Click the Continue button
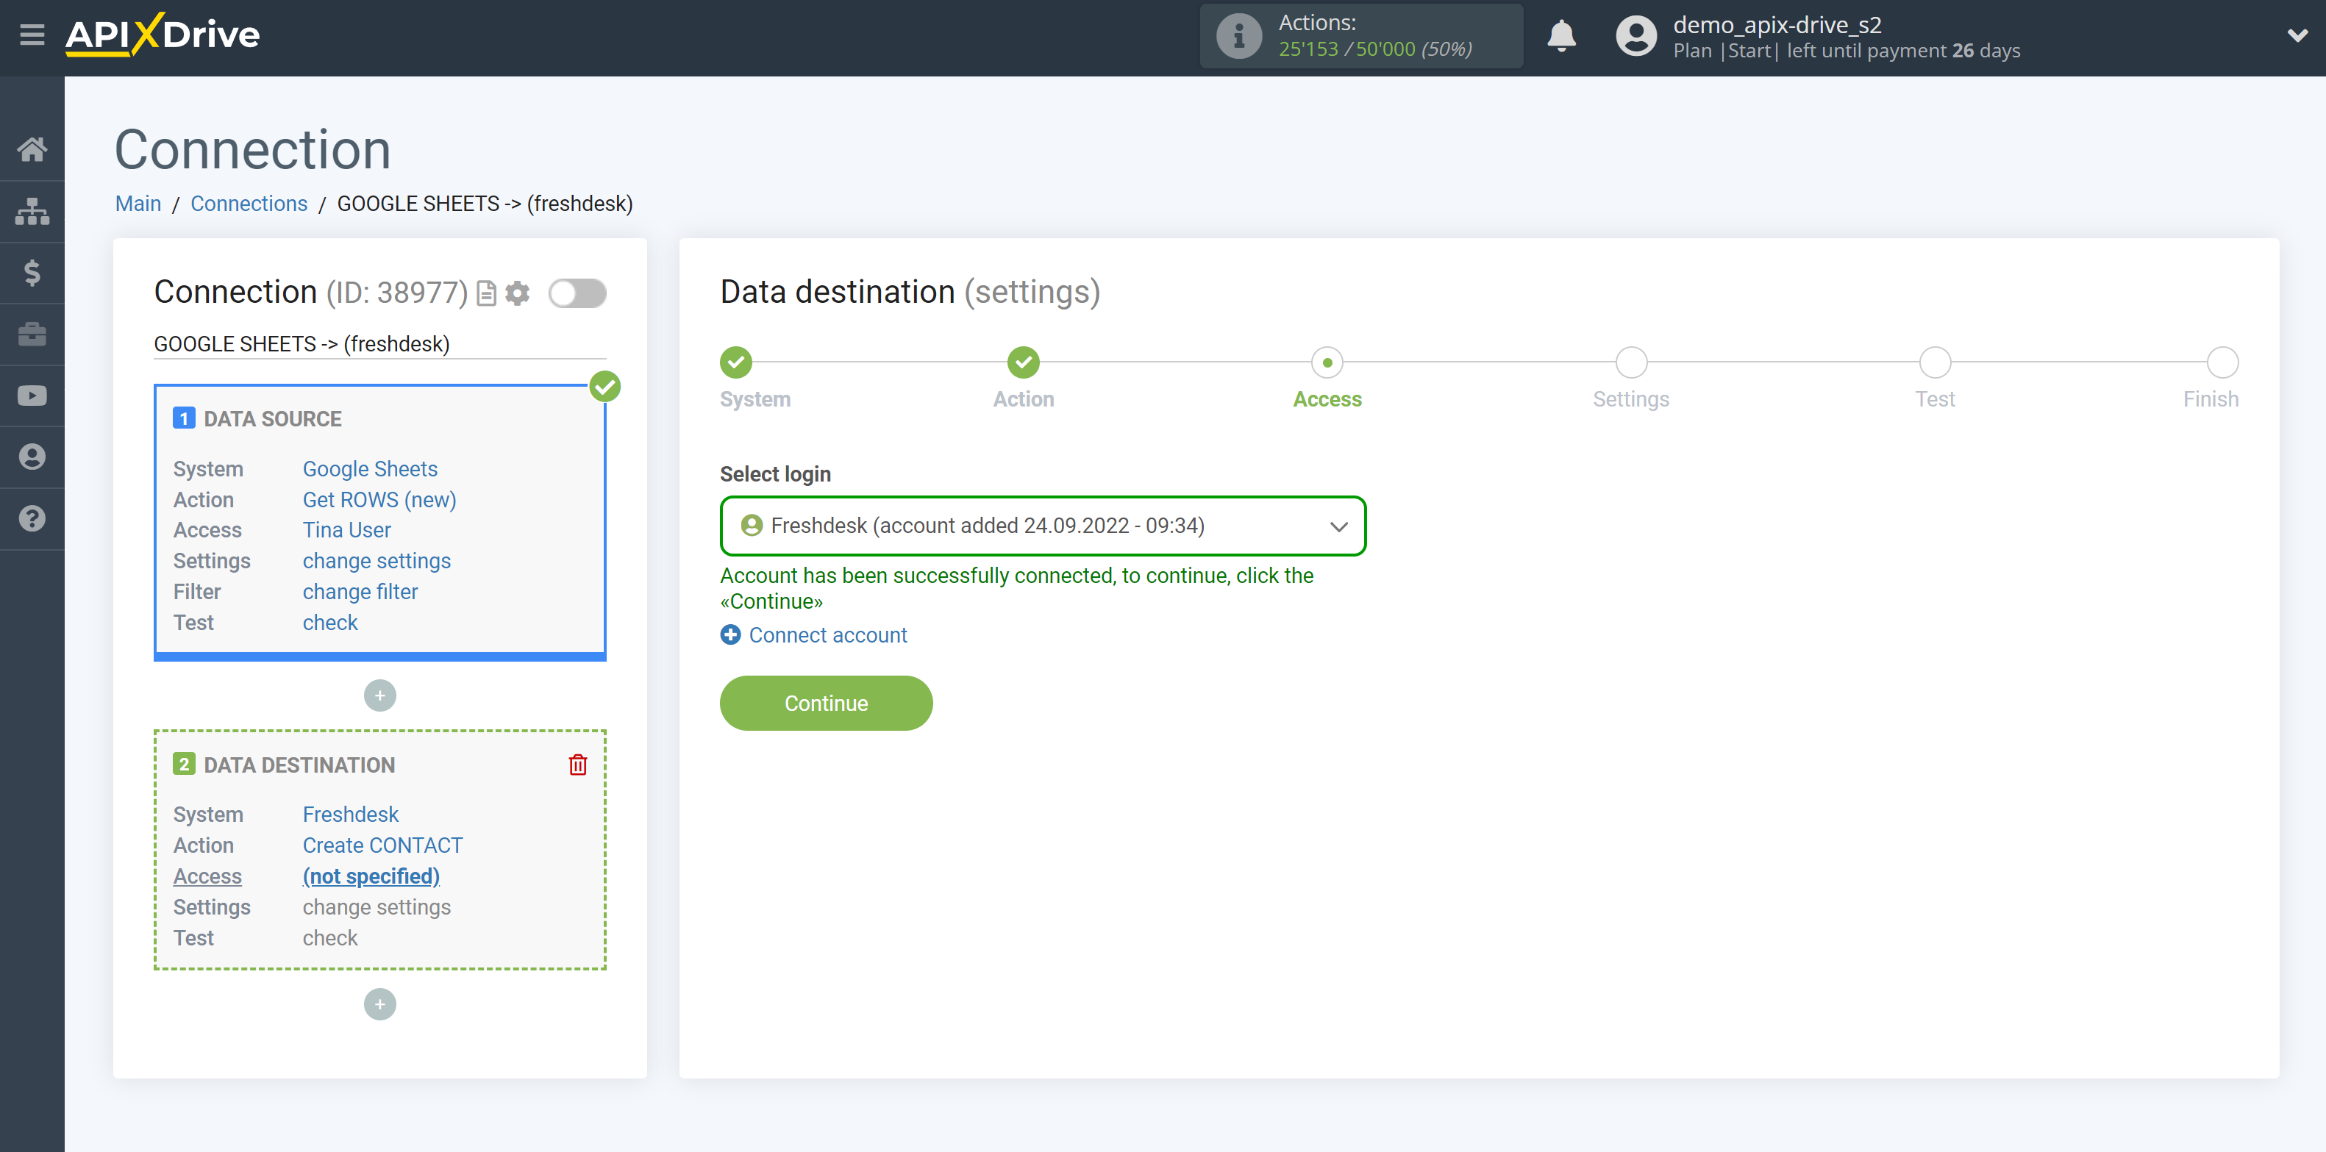Screen dimensions: 2326x1152 (x=827, y=703)
